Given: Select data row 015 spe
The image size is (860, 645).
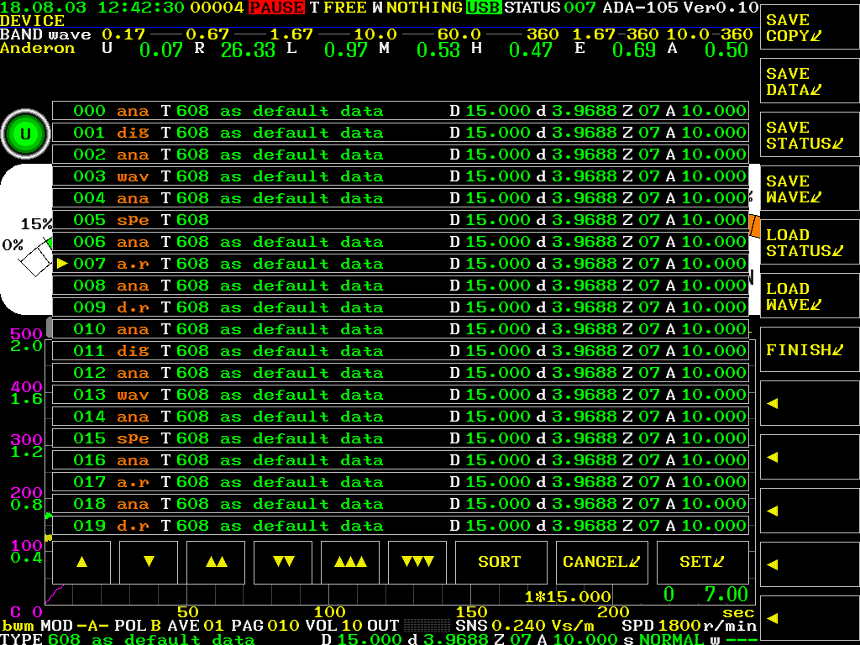Looking at the screenshot, I should (x=401, y=438).
